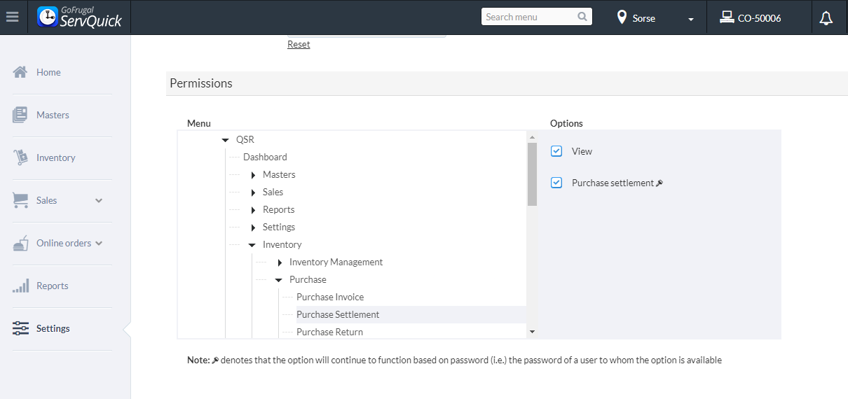Open Masters icon in sidebar
Screen dimensions: 848x399
point(20,115)
